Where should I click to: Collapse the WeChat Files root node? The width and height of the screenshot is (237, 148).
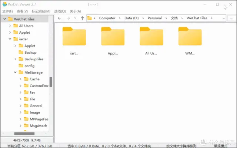(x=4, y=19)
